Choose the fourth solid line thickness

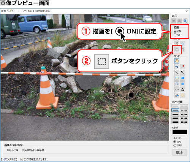(x=175, y=118)
